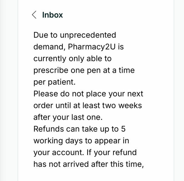
Task: Click the number 5 after 'up to'
Action: coord(123,129)
